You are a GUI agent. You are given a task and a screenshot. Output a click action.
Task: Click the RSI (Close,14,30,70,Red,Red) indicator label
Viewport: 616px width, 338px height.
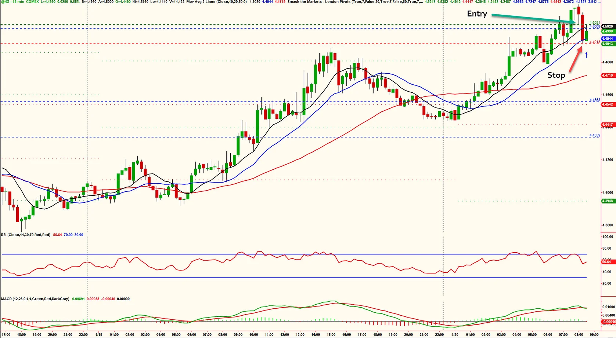pyautogui.click(x=26, y=235)
